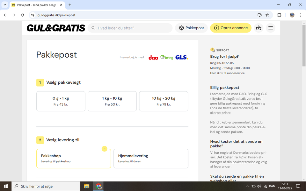Open the Windows Start menu
Image resolution: width=306 pixels, height=191 pixels.
[x=6, y=186]
